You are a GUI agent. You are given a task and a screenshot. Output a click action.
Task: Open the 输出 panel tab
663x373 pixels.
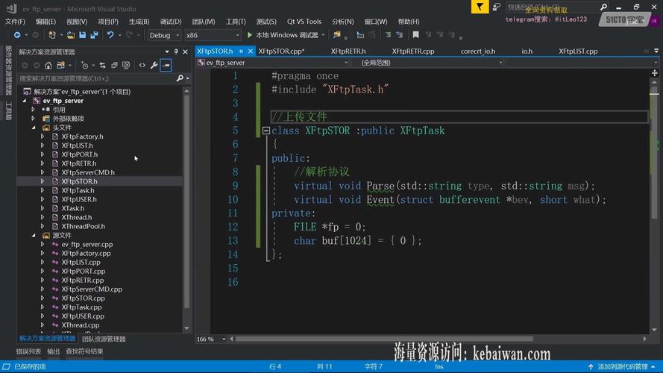[53, 351]
